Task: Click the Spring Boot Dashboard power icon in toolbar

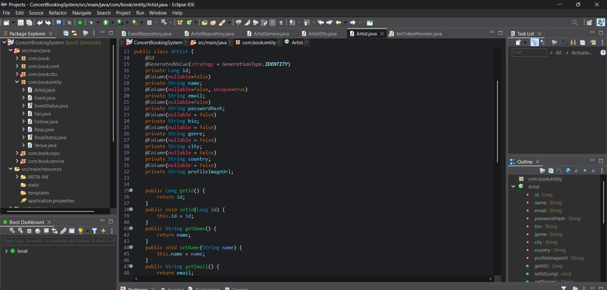Action: click(x=80, y=23)
